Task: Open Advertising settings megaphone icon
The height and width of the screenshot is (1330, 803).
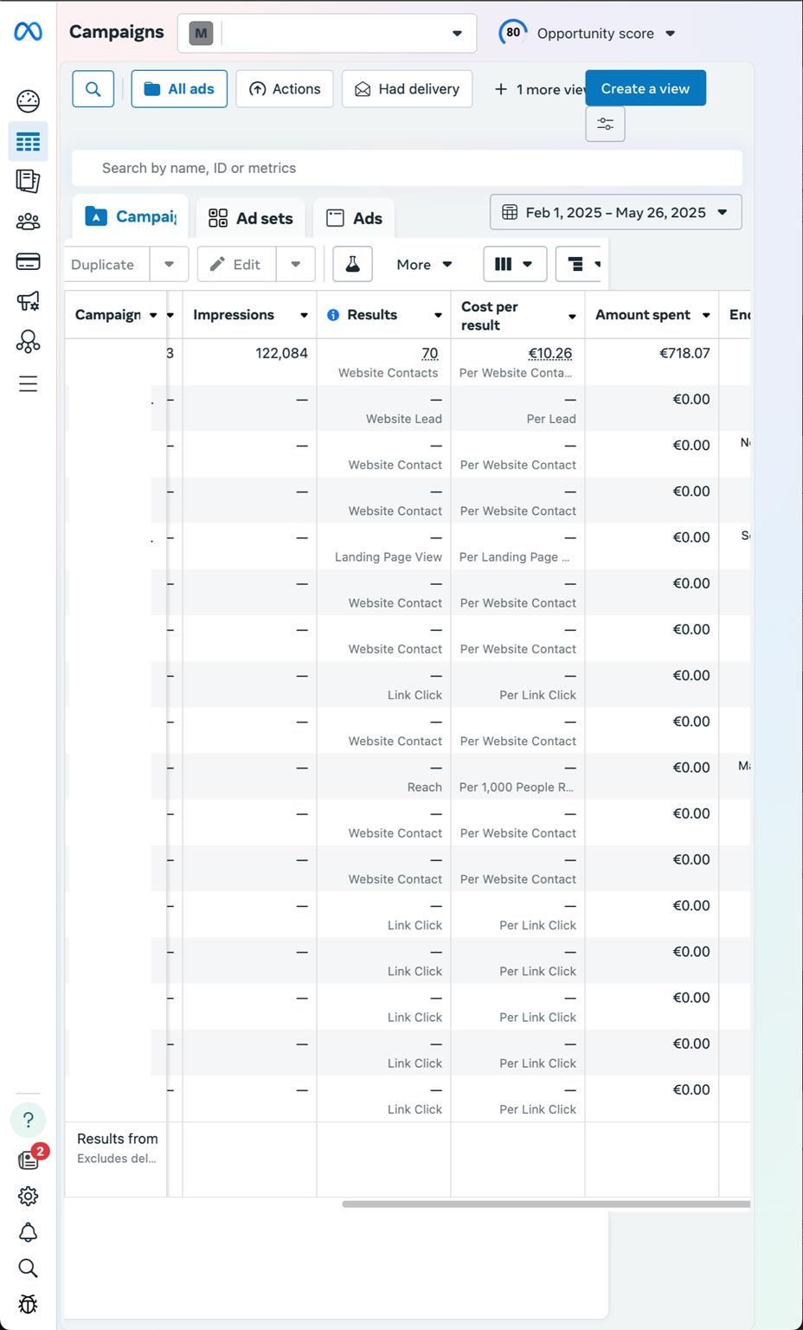Action: click(28, 301)
